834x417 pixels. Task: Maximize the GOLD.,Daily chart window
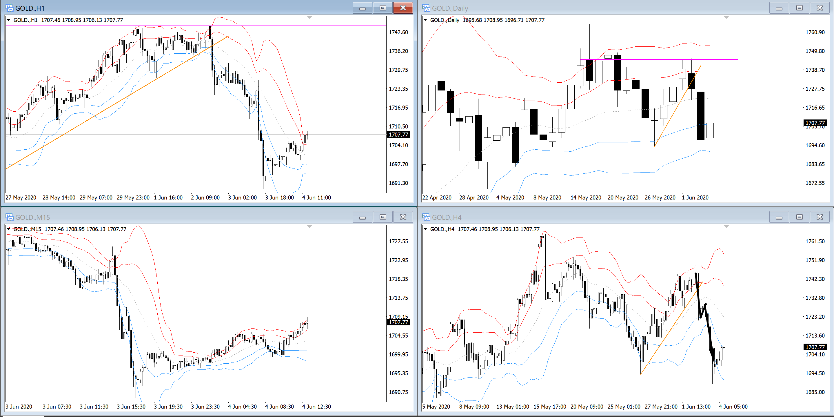(799, 8)
